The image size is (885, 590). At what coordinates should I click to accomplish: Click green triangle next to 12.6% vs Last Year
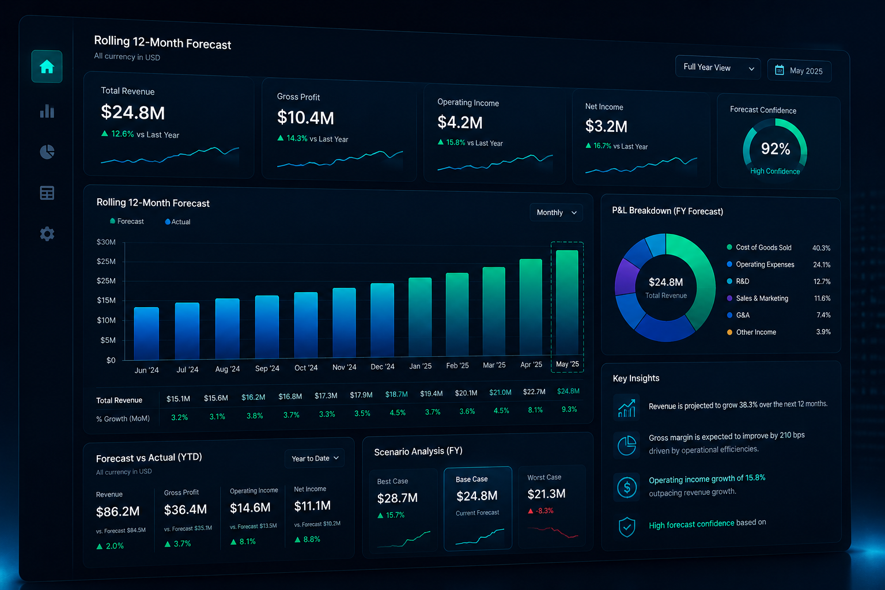104,134
